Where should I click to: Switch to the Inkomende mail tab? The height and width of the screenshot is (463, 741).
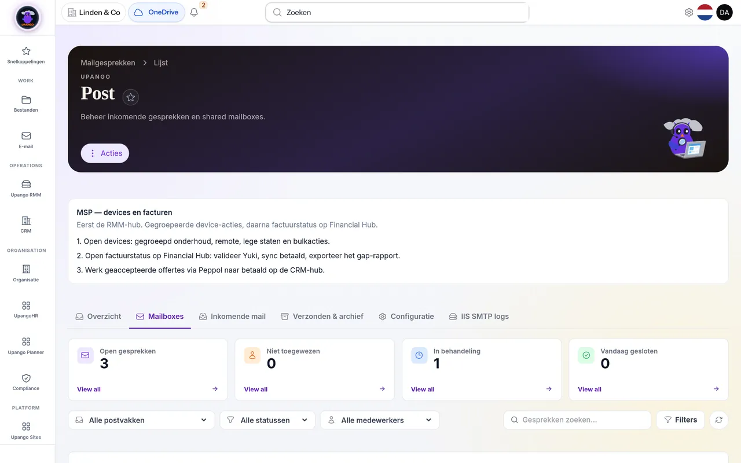tap(232, 317)
